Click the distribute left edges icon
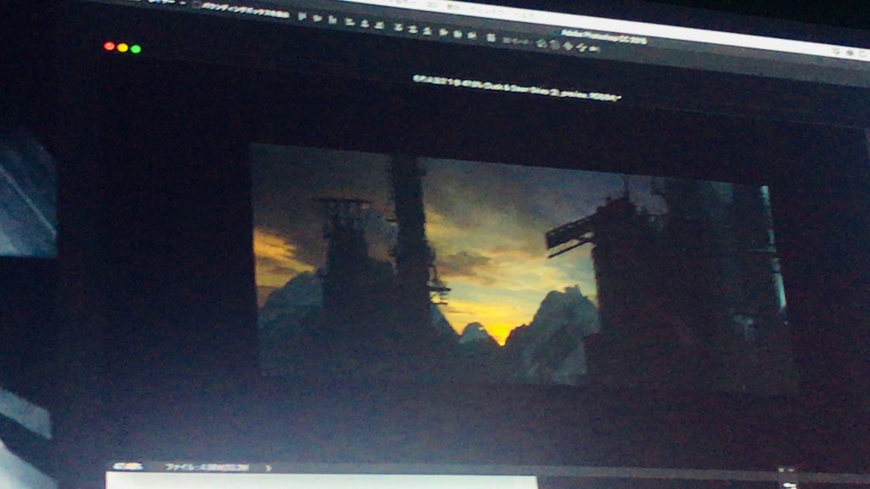The width and height of the screenshot is (870, 489). [x=443, y=31]
